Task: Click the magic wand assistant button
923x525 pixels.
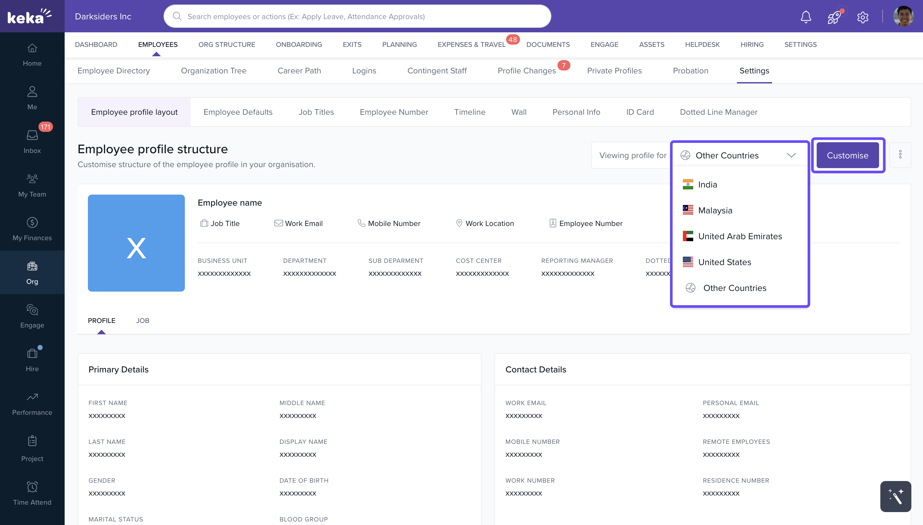Action: click(x=895, y=496)
